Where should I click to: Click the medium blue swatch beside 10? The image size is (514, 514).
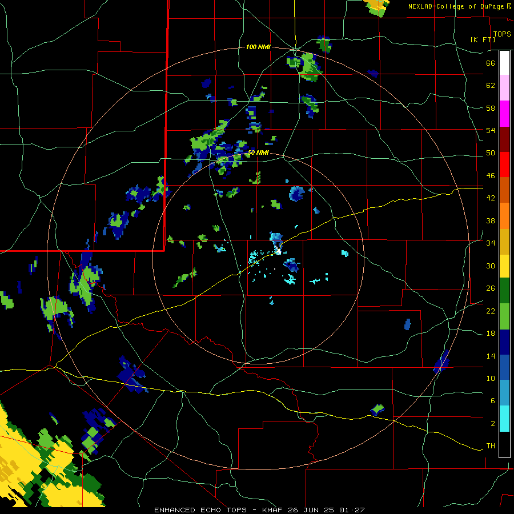point(504,367)
